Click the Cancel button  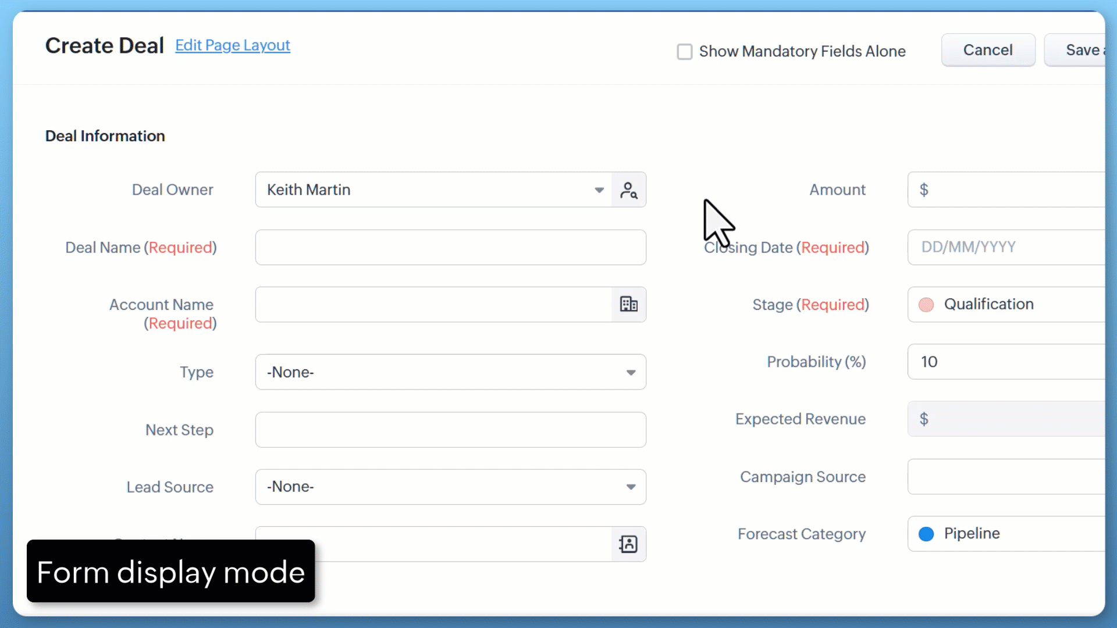coord(988,50)
